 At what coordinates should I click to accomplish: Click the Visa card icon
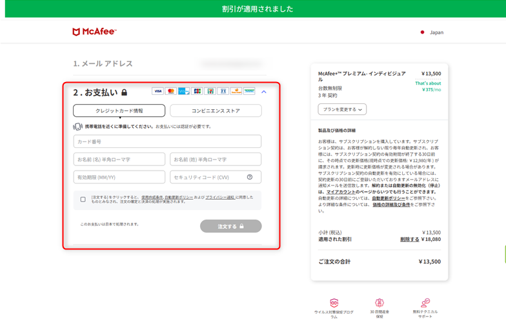click(157, 91)
